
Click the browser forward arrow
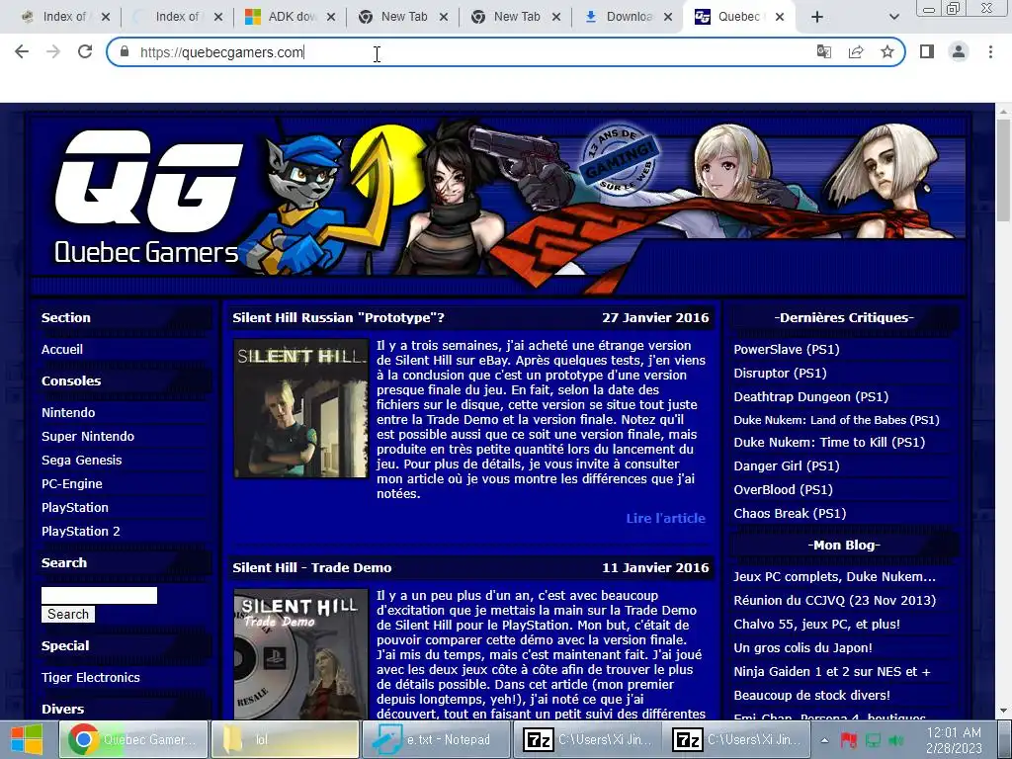click(53, 51)
